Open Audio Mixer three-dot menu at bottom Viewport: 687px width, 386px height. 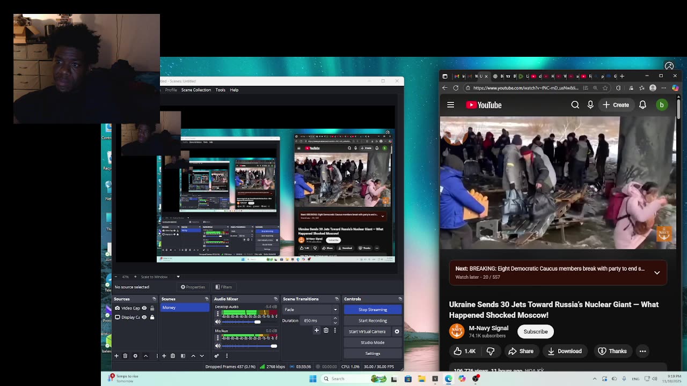[x=226, y=356]
